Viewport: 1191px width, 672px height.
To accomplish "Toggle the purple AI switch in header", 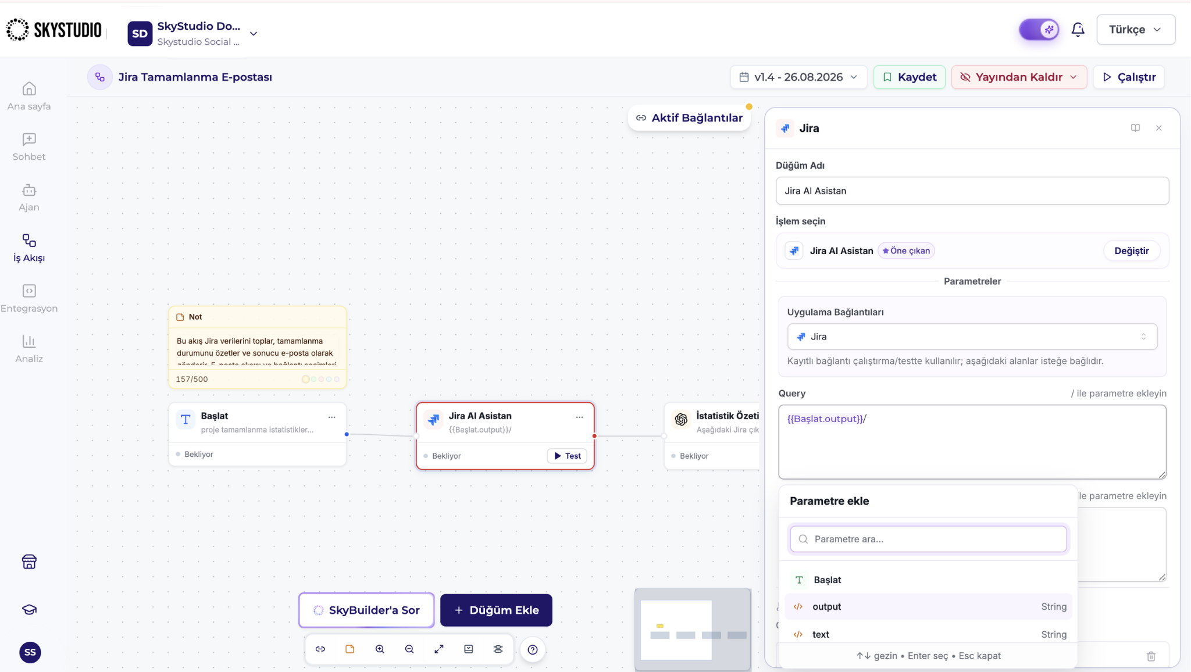I will (x=1039, y=30).
